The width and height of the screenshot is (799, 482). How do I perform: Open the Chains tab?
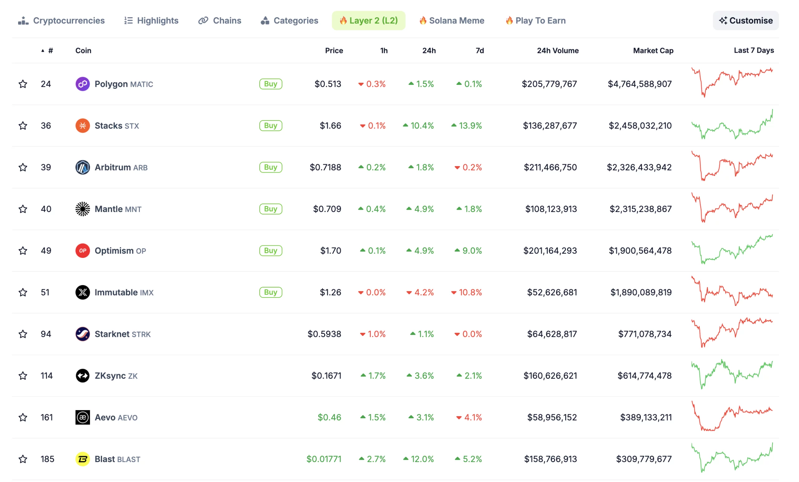point(220,20)
